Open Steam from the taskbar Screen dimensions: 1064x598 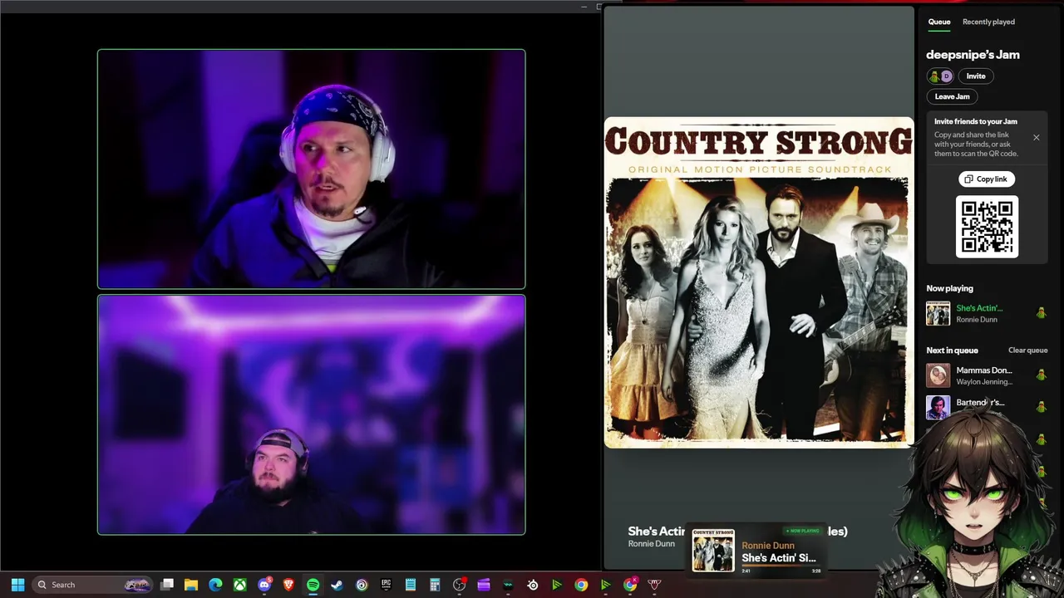tap(337, 585)
